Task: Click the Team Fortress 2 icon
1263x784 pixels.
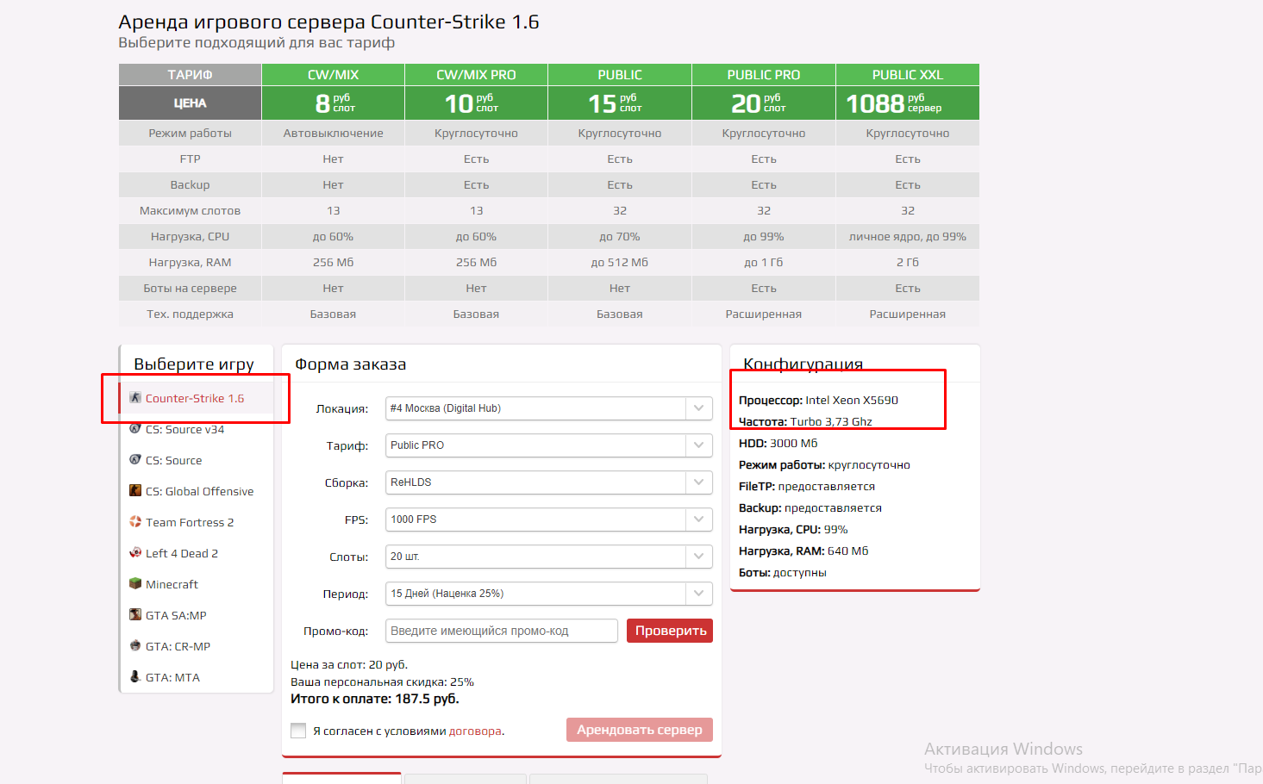Action: pos(135,521)
